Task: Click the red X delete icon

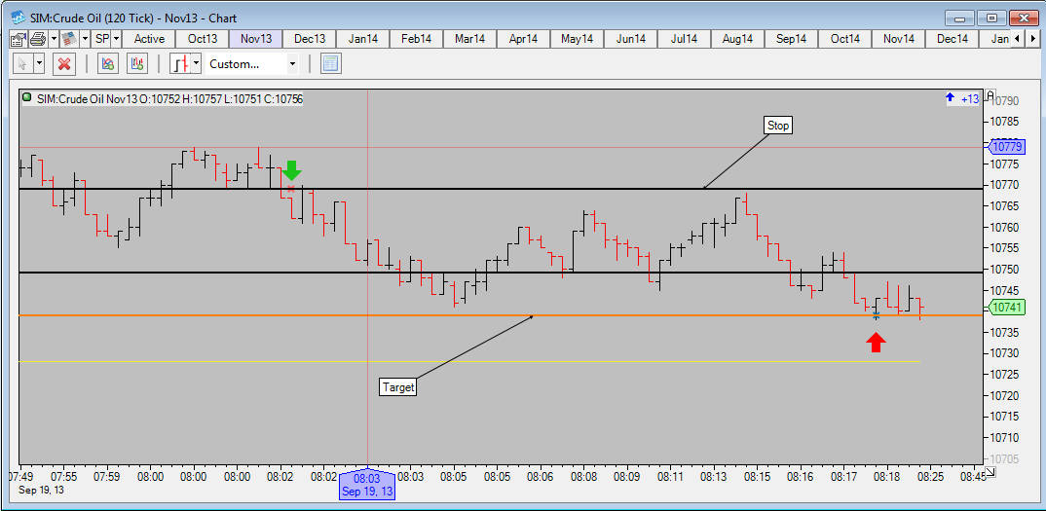Action: point(64,64)
